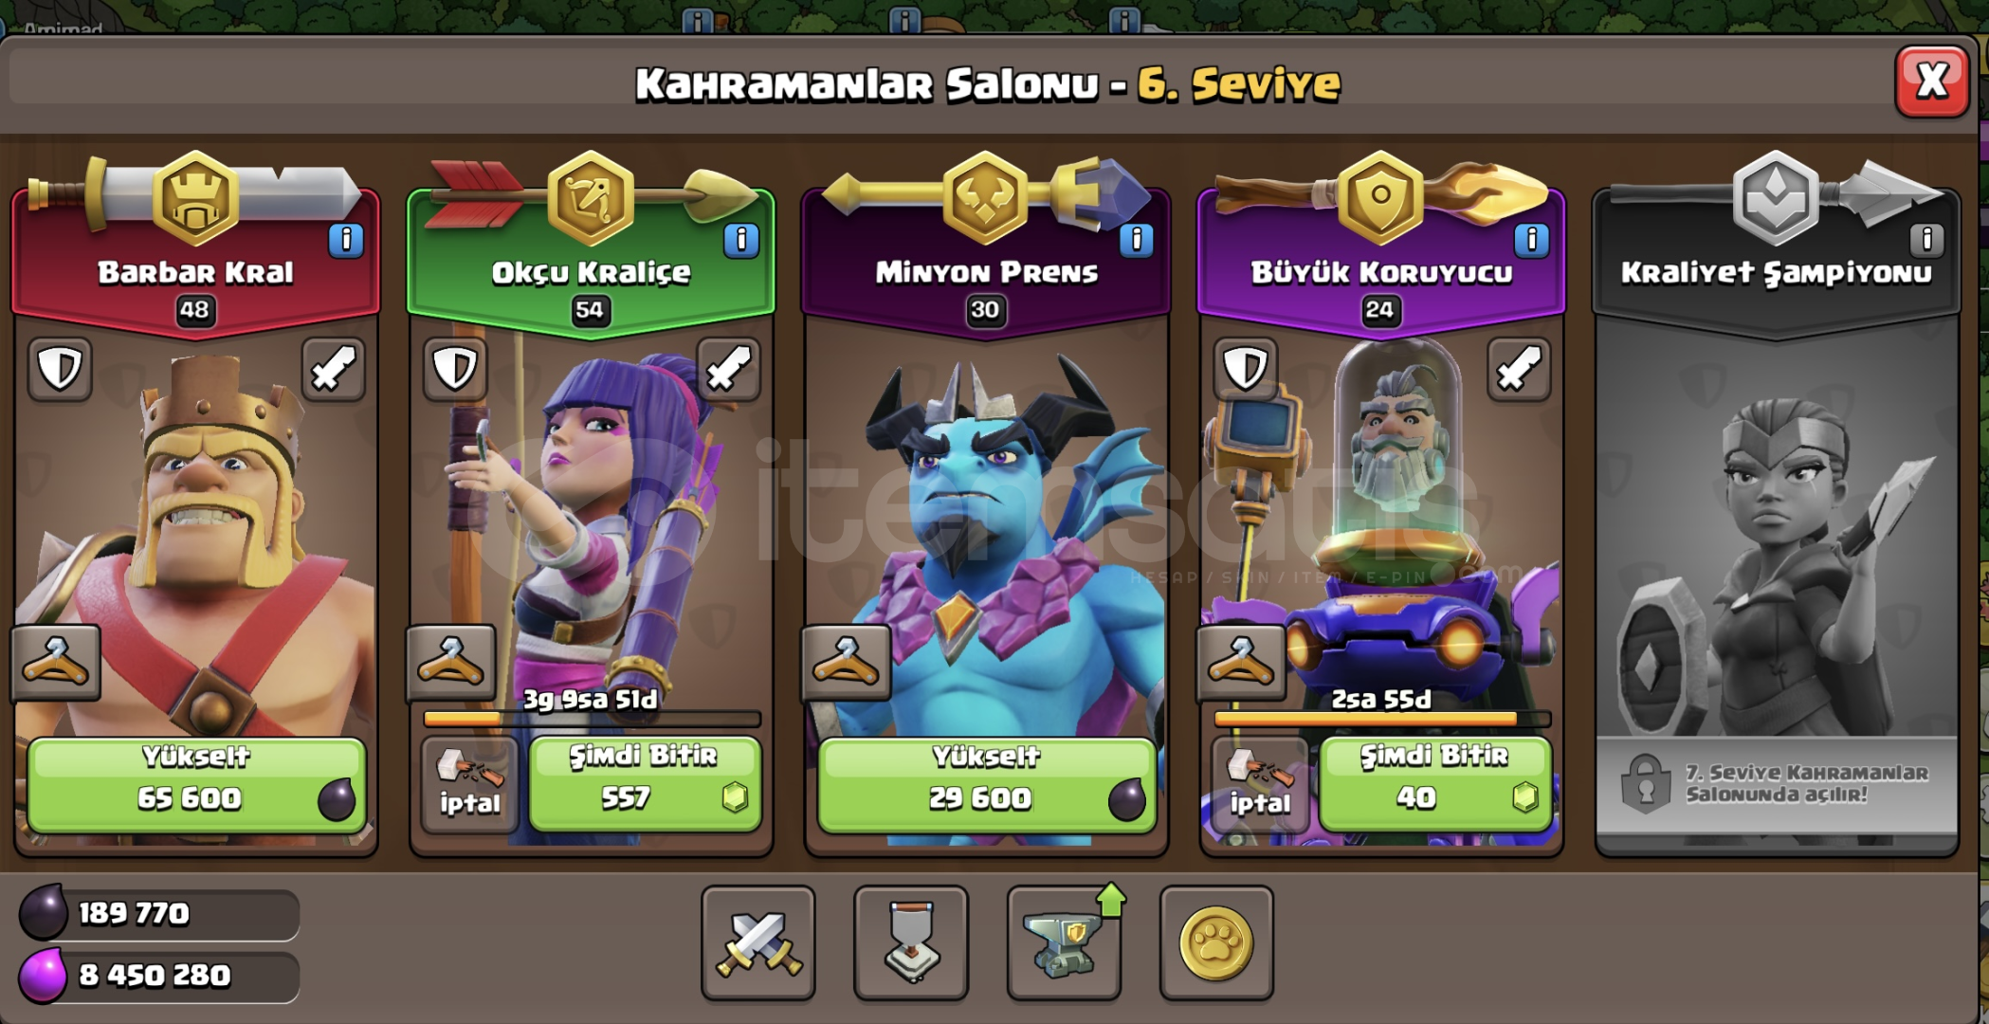Click the Minyon Prens skin hanger icon
Viewport: 1989px width, 1024px height.
pyautogui.click(x=846, y=663)
